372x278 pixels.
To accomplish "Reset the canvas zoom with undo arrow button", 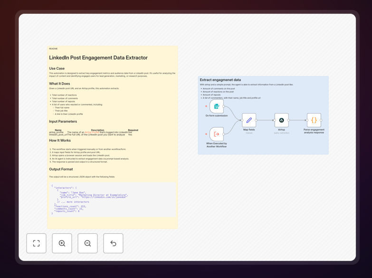I will (113, 243).
